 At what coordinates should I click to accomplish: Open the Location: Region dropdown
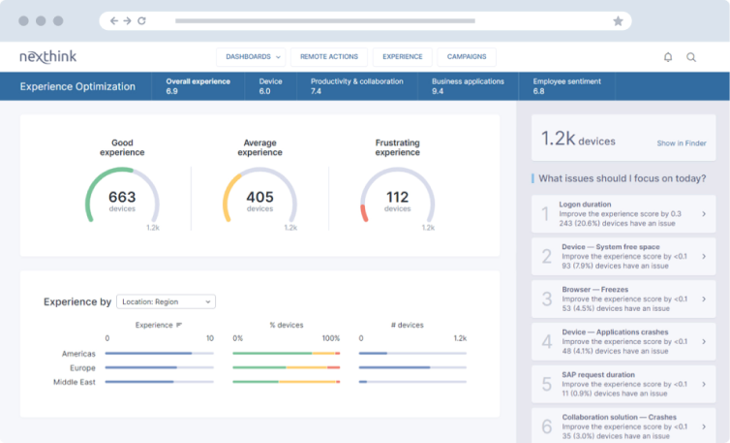(x=166, y=301)
